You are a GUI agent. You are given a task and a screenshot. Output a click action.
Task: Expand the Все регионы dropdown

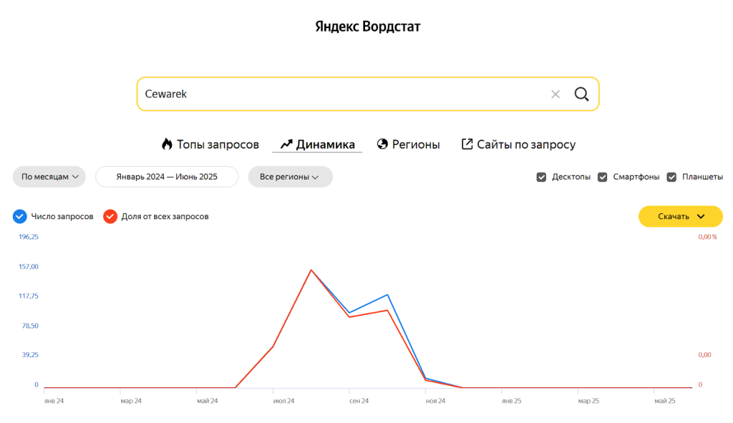[290, 177]
